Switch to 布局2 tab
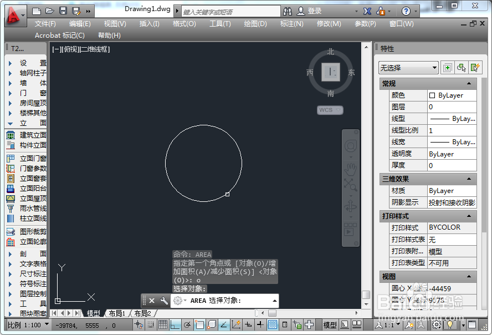Image resolution: width=492 pixels, height=335 pixels. click(143, 313)
